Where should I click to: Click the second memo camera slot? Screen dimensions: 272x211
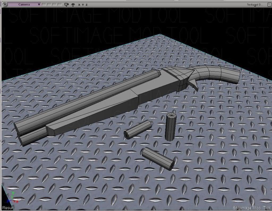pos(49,5)
